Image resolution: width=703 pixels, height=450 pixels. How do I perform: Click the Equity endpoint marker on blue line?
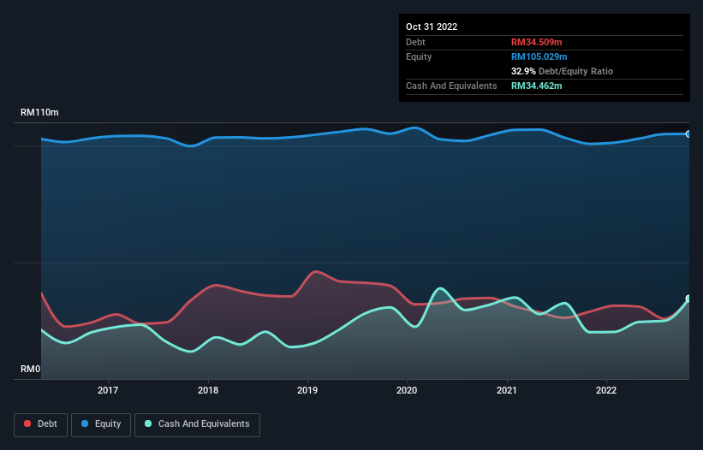(x=688, y=133)
